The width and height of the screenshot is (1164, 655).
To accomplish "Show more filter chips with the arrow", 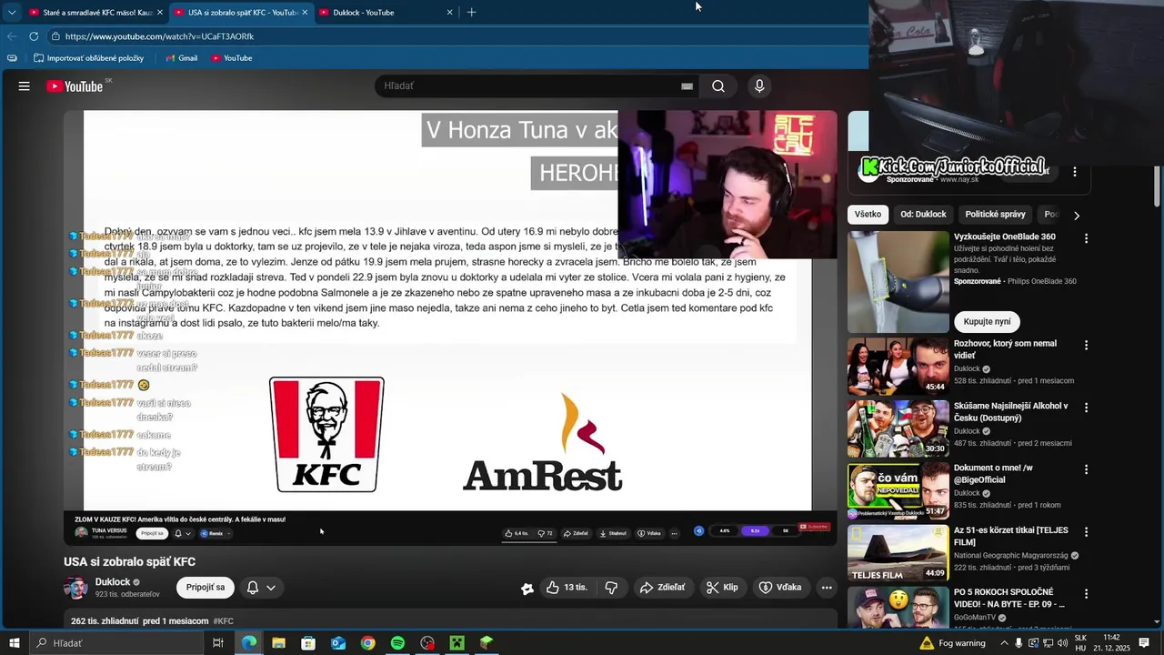I will (1077, 216).
